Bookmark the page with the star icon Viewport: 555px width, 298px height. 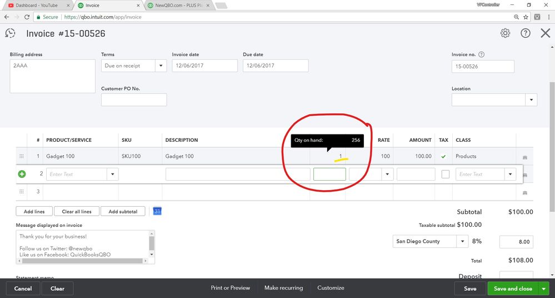tap(526, 17)
